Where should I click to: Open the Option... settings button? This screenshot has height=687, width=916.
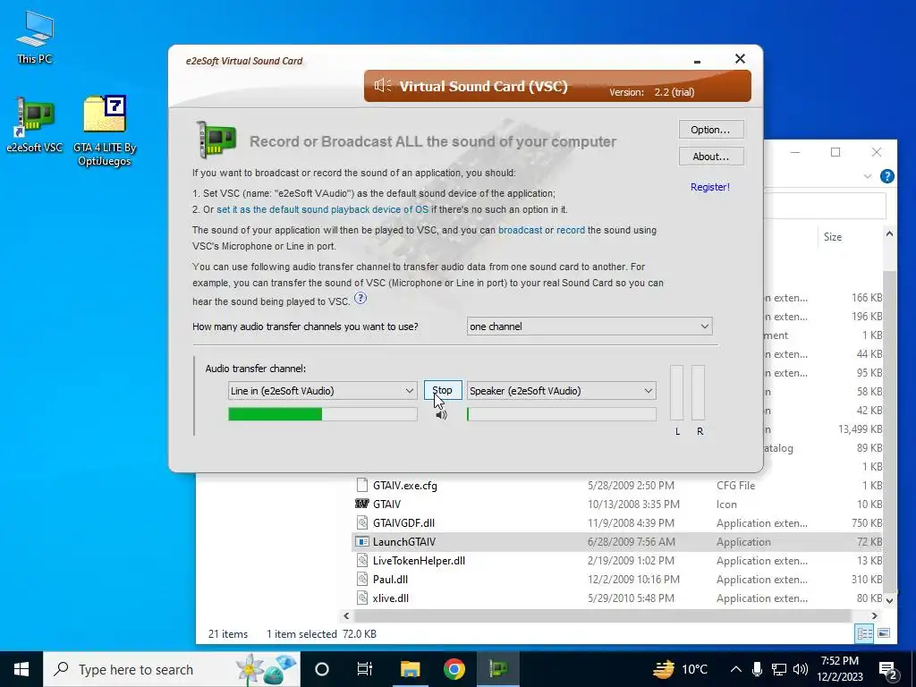tap(710, 130)
